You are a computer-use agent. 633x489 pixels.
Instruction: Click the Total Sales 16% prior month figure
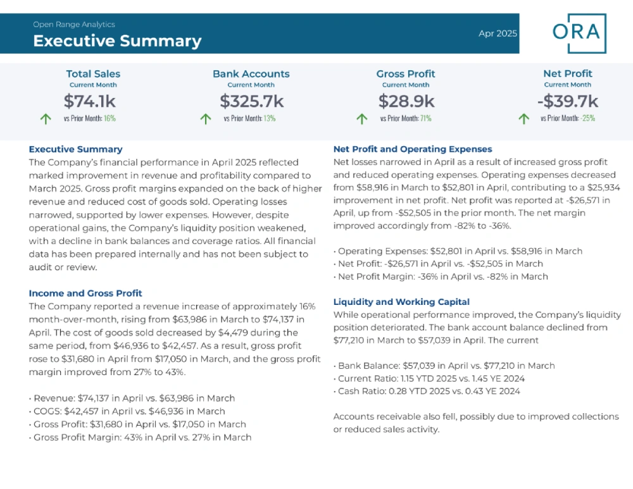tap(110, 118)
